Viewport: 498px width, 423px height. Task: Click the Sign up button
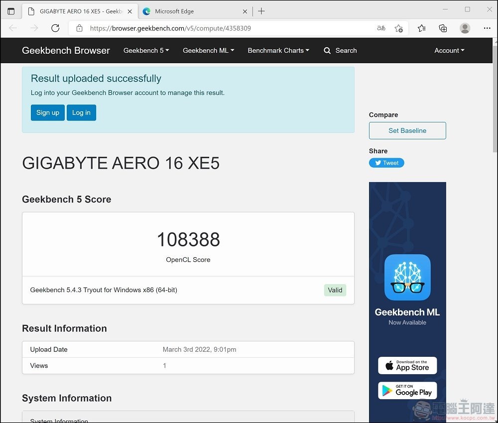[x=48, y=112]
